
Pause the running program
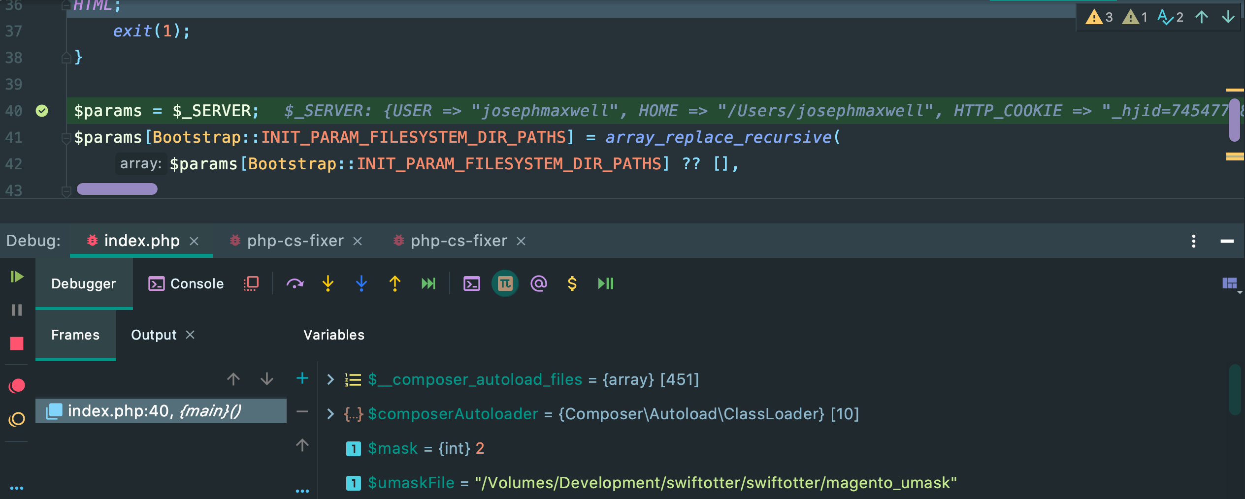pyautogui.click(x=16, y=310)
